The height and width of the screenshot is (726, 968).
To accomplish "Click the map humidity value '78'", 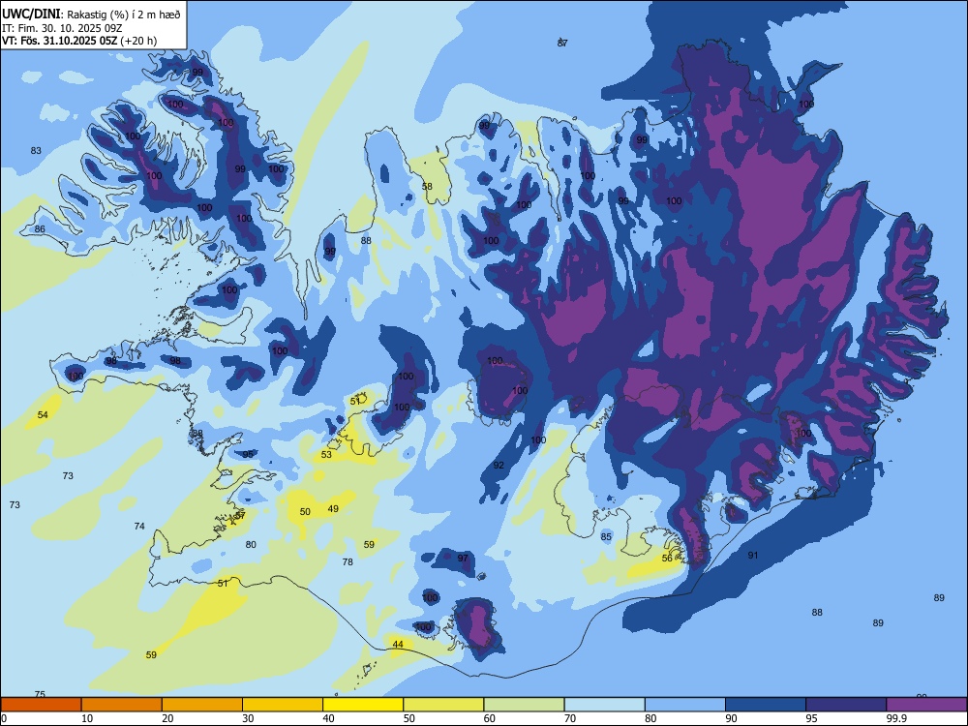I will coord(348,561).
